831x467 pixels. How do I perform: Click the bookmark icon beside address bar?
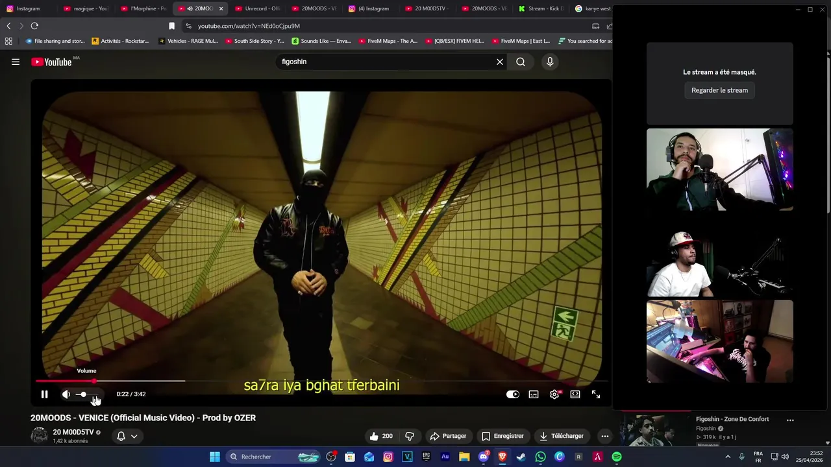[x=171, y=26]
